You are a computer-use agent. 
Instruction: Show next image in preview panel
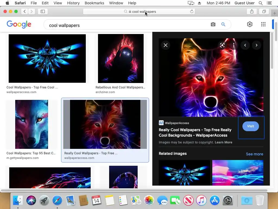click(x=256, y=45)
